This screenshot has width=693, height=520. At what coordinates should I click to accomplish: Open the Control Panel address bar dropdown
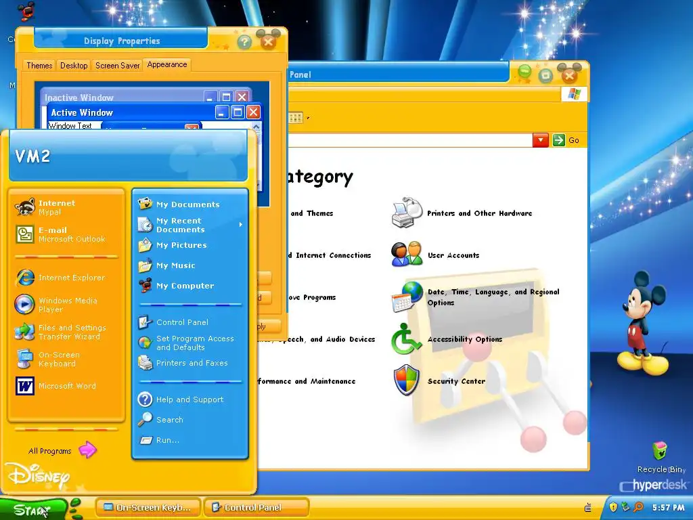pos(540,140)
